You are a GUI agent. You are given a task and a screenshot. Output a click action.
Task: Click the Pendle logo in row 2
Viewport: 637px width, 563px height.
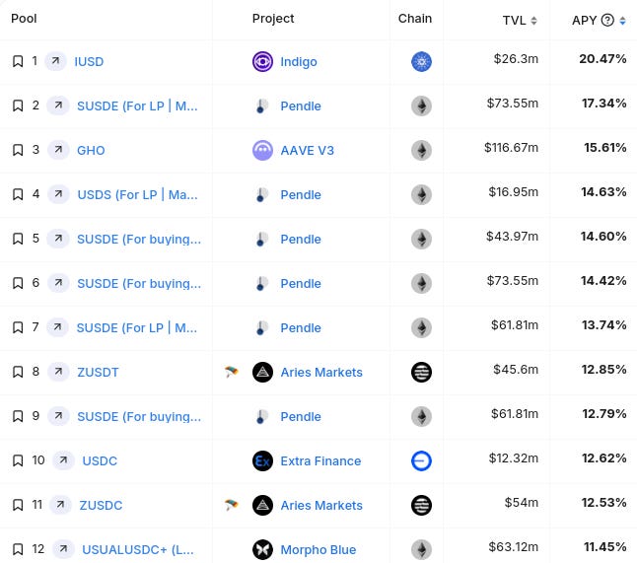(x=262, y=106)
